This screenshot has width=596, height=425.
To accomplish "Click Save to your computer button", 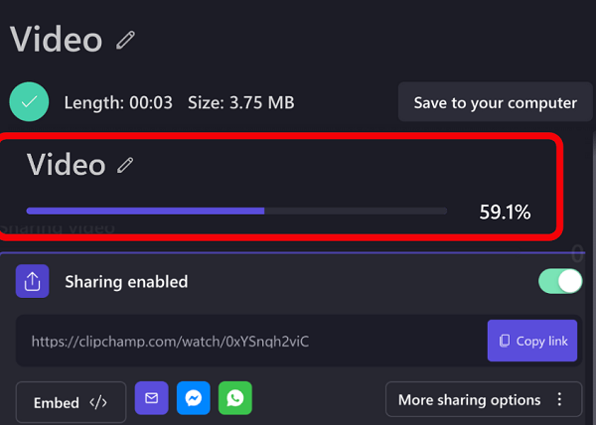I will pos(495,102).
